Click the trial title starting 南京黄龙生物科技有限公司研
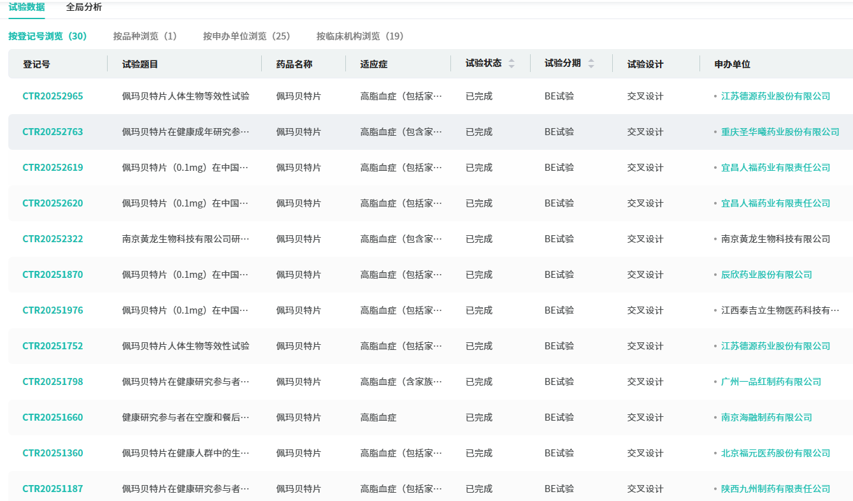The width and height of the screenshot is (853, 501). pyautogui.click(x=185, y=239)
